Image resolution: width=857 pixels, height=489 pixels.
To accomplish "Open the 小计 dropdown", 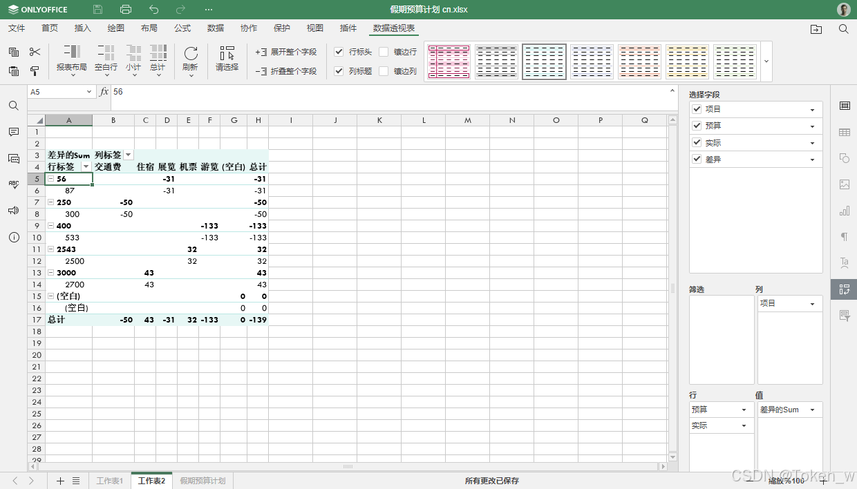I will (x=133, y=60).
